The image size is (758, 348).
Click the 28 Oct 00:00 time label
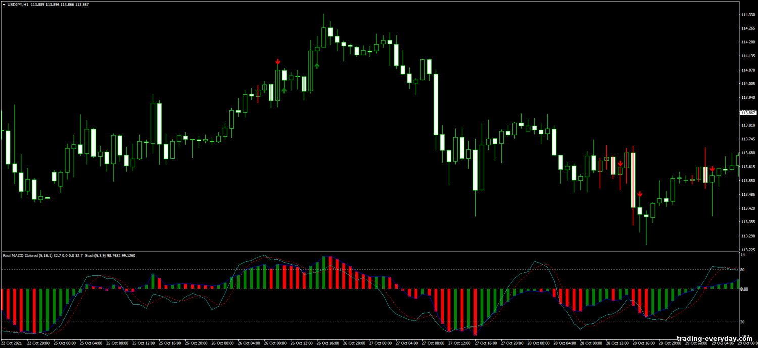(537, 343)
